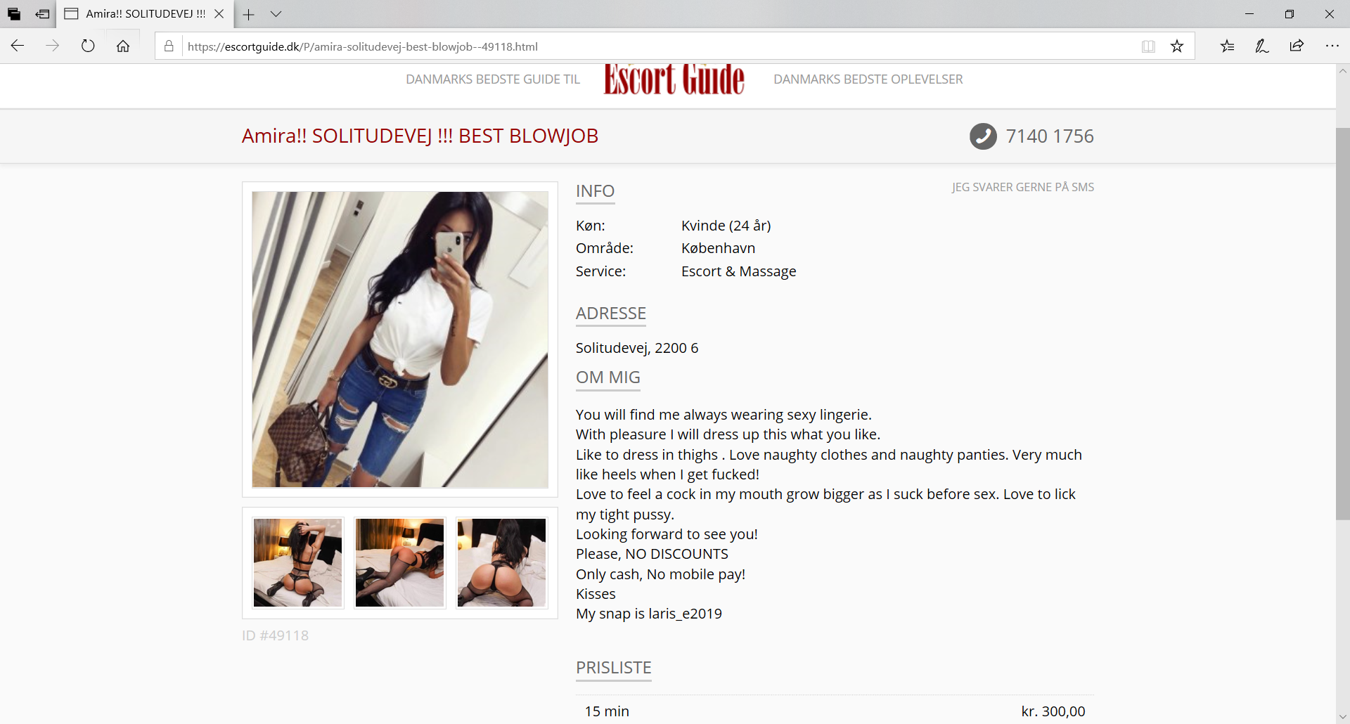
Task: Show tabs you've set aside
Action: pyautogui.click(x=14, y=14)
